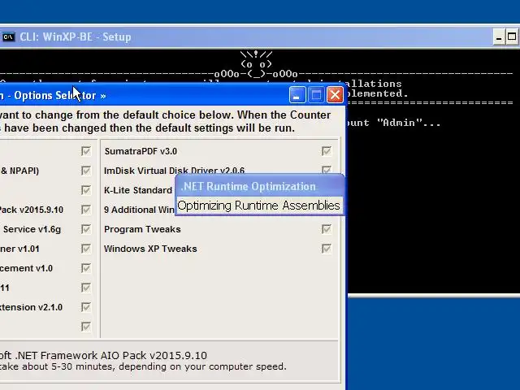The width and height of the screenshot is (520, 390).
Task: Click the 'K-Lite Standard' label
Action: pos(138,190)
